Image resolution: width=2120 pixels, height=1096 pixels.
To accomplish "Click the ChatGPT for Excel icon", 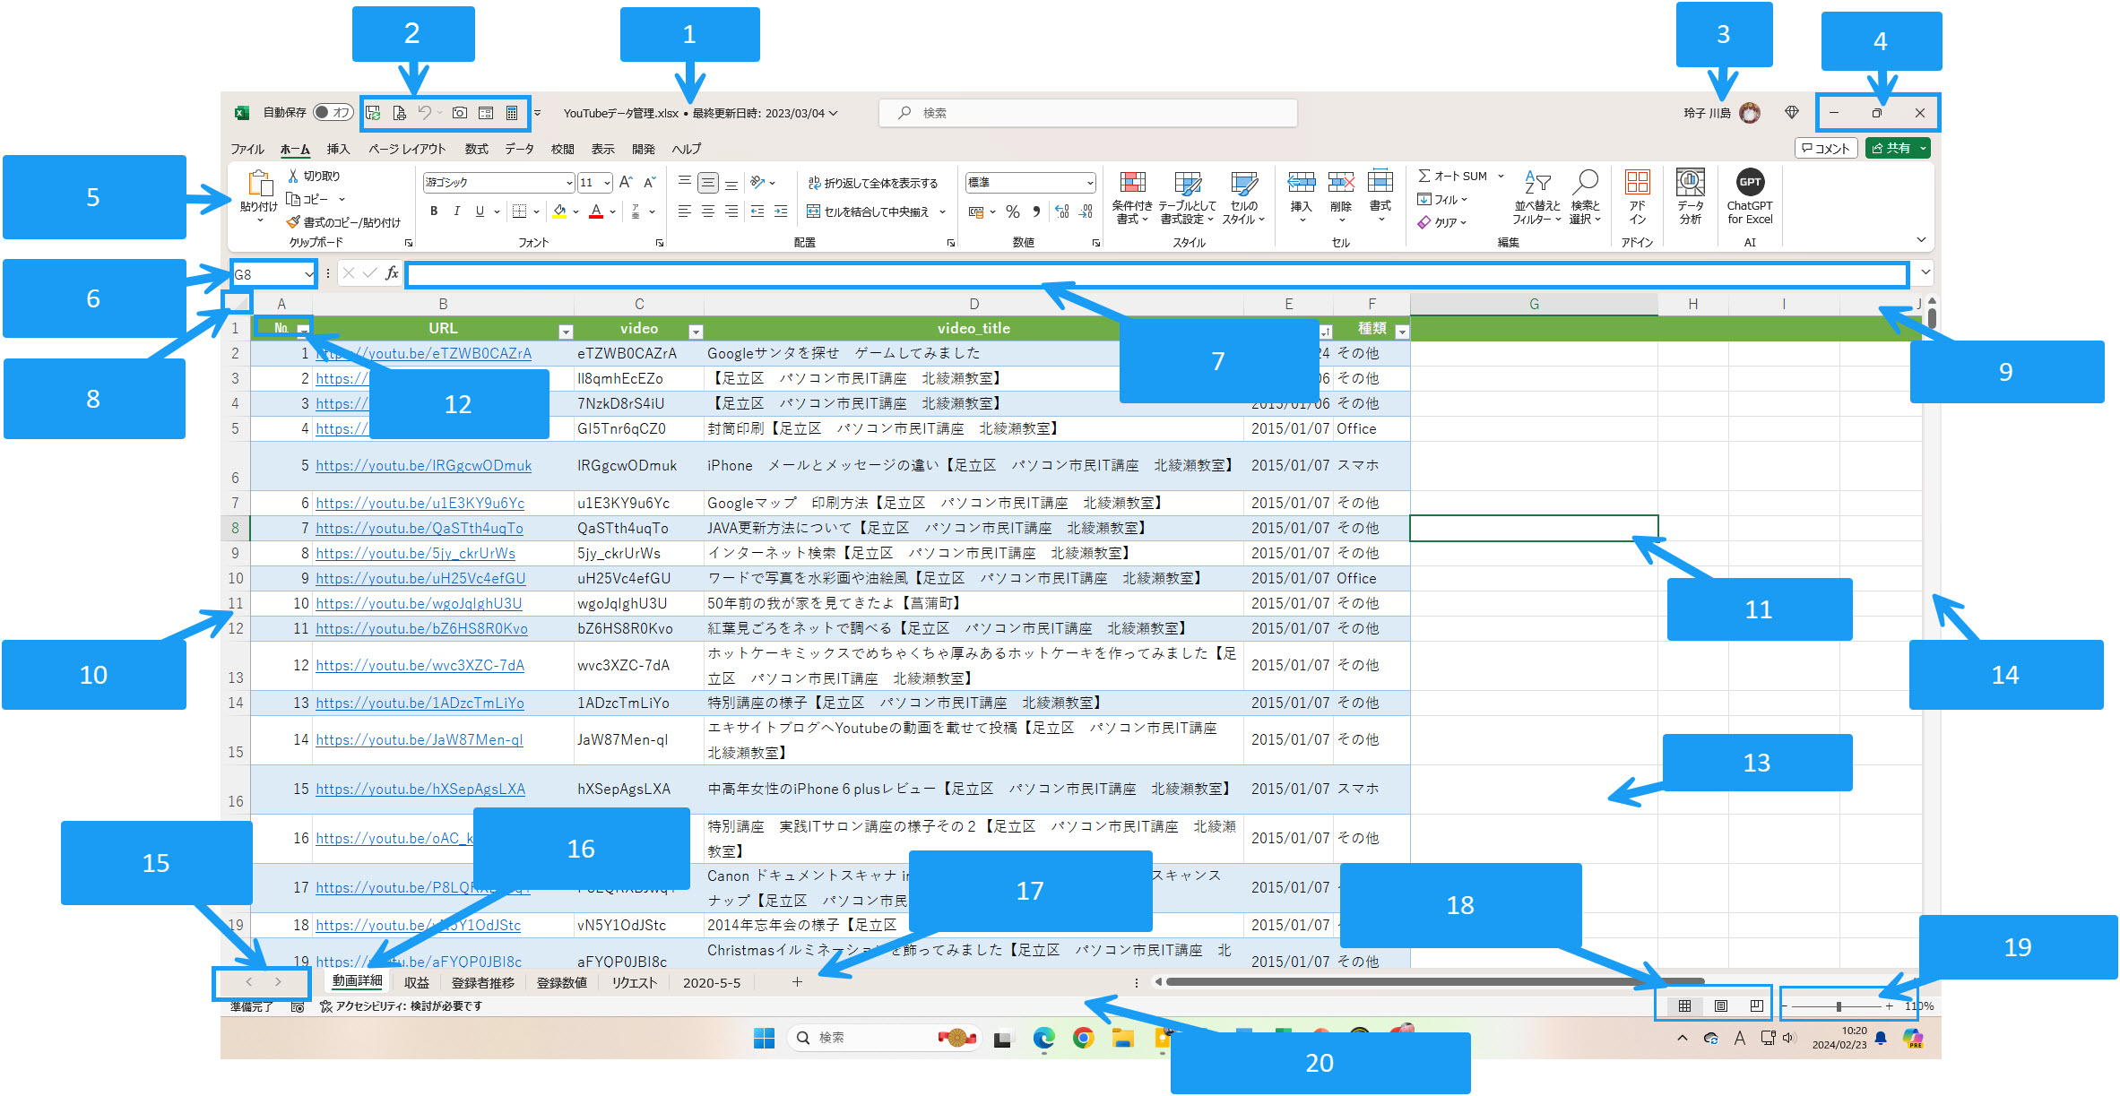I will pos(1749,183).
